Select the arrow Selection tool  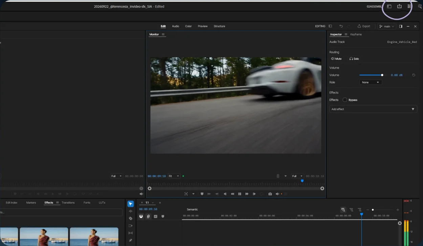point(131,204)
